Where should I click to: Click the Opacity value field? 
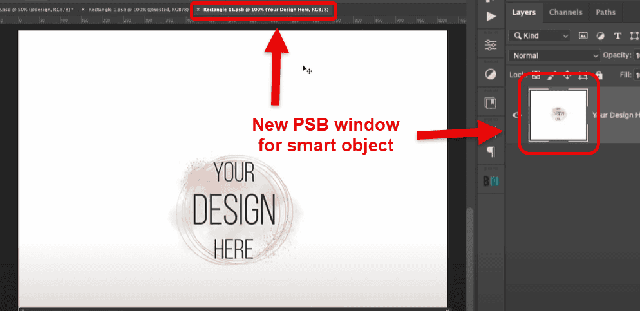click(x=636, y=55)
